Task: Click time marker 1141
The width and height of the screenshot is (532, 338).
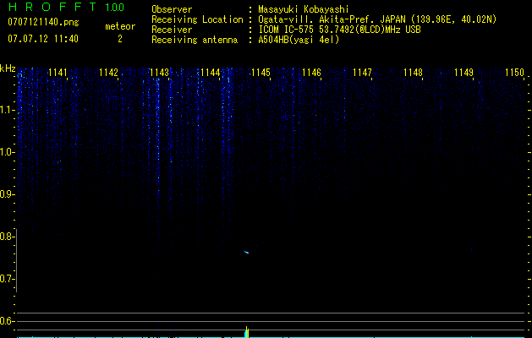Action: click(x=58, y=73)
